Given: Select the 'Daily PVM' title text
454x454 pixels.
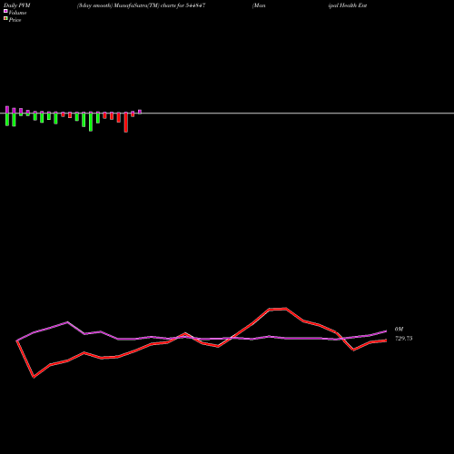Looking at the screenshot, I should pos(17,5).
